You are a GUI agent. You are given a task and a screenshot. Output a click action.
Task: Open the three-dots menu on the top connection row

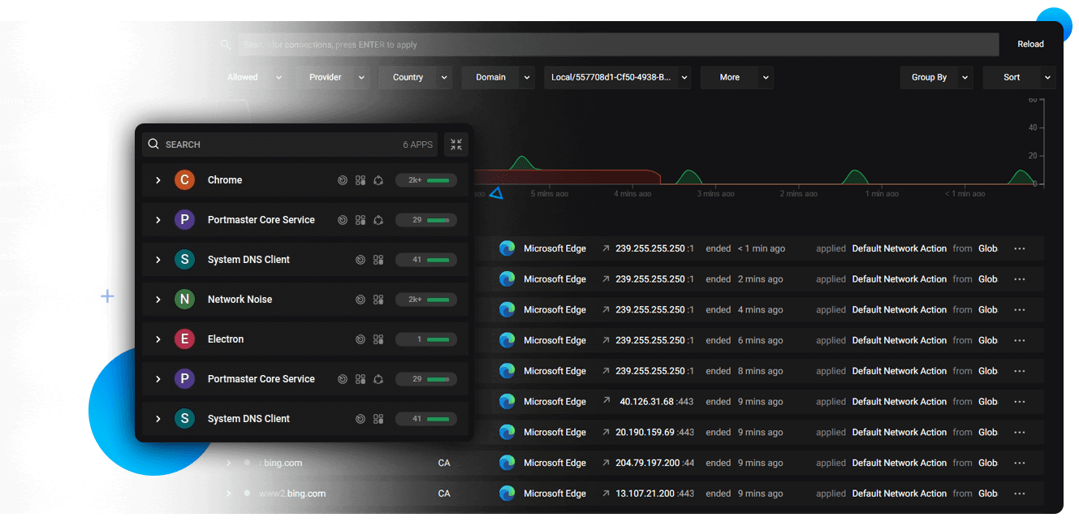point(1020,249)
